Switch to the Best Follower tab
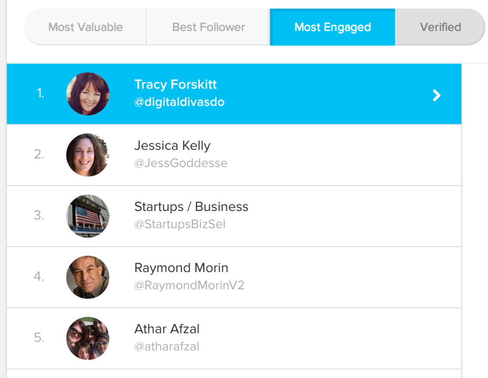This screenshot has height=378, width=488. [x=208, y=27]
